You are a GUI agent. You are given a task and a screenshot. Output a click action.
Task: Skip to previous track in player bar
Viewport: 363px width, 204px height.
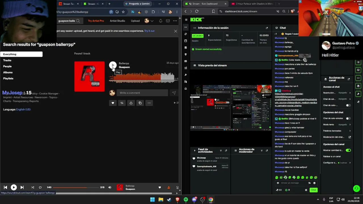tap(5, 187)
